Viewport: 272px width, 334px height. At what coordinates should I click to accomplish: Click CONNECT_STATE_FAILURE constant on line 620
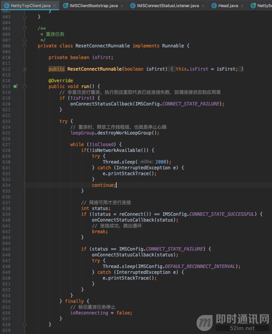[190, 104]
